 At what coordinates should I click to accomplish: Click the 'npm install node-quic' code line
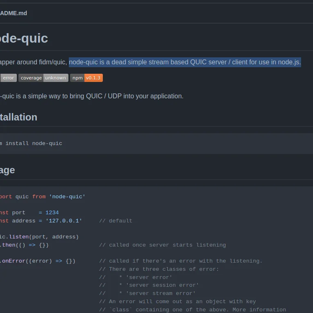click(x=31, y=143)
